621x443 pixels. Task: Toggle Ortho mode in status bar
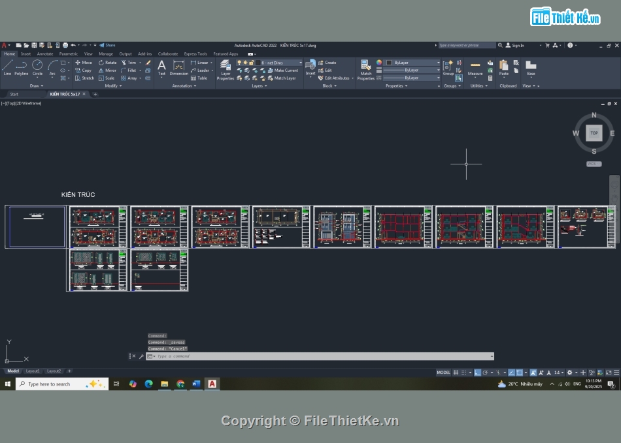pyautogui.click(x=478, y=373)
